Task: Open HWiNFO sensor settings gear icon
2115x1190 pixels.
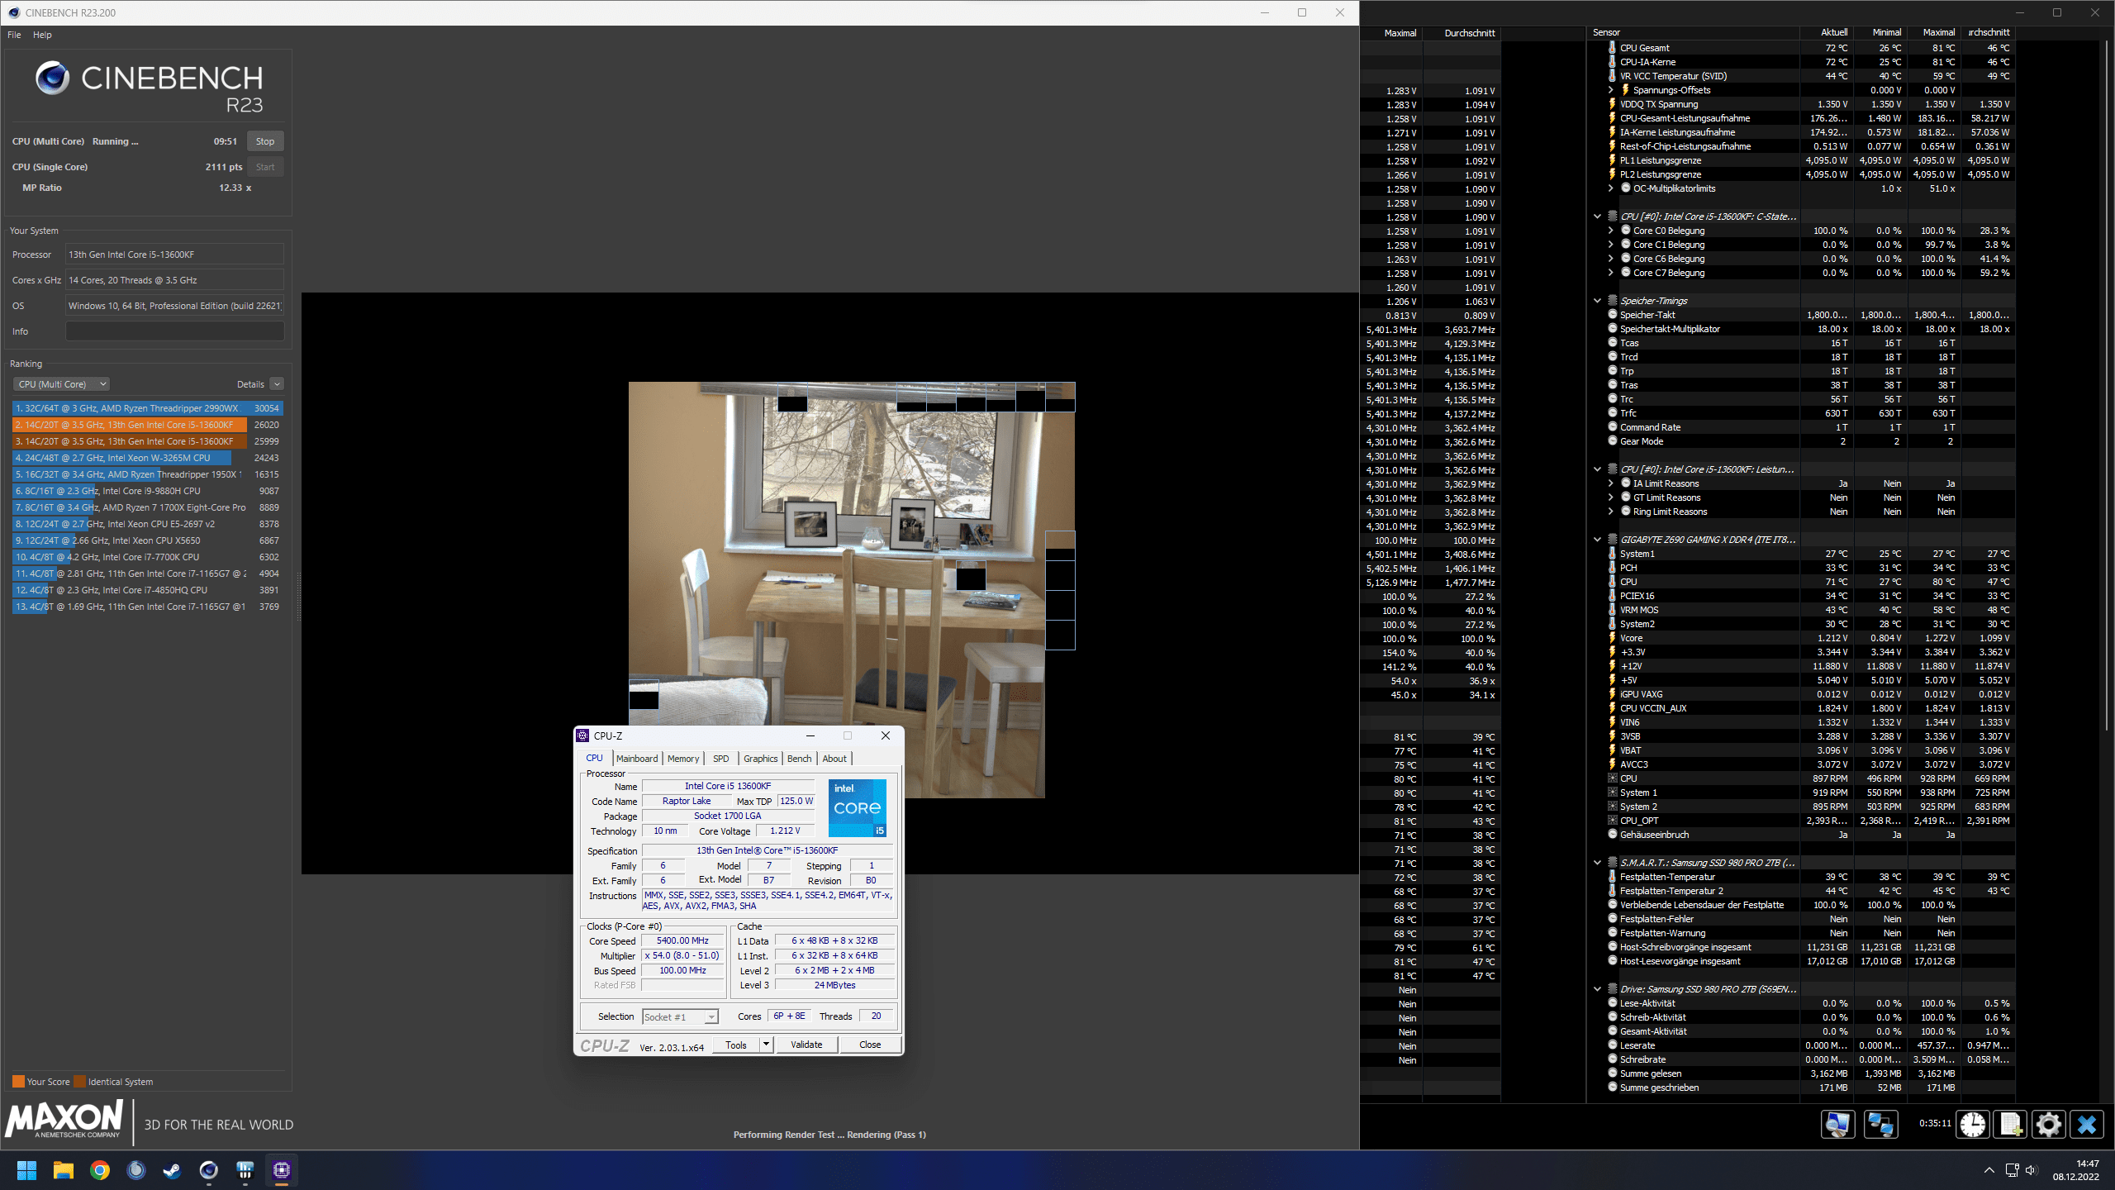Action: pyautogui.click(x=2048, y=1124)
